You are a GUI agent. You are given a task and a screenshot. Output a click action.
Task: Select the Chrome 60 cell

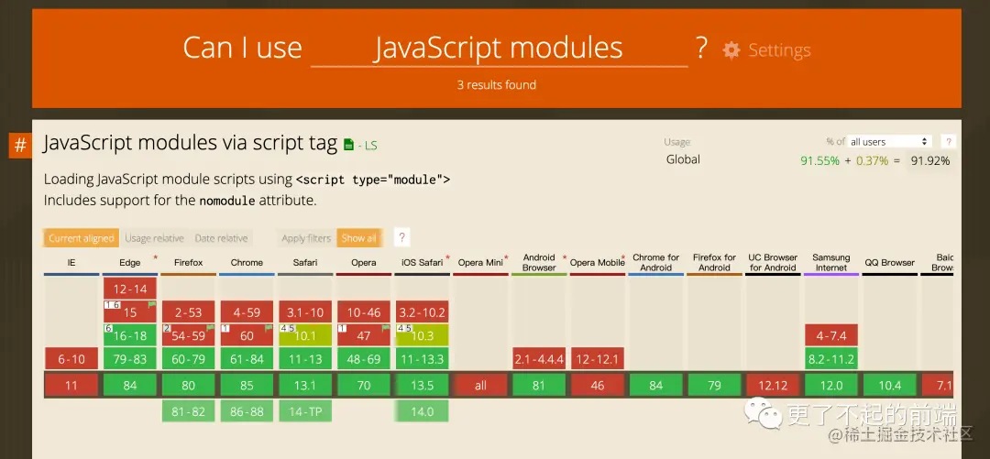coord(247,335)
